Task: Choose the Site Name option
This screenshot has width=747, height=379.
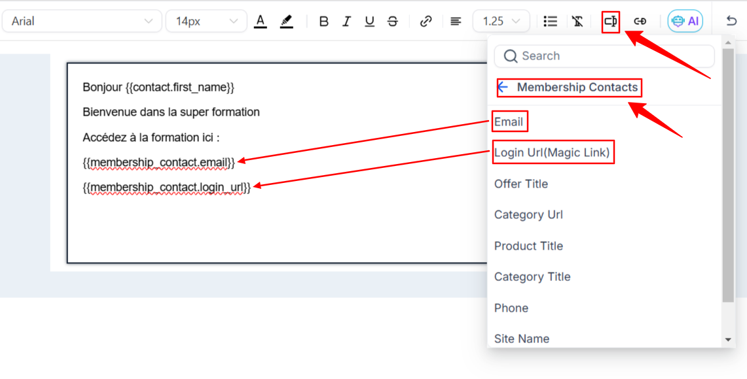Action: tap(522, 338)
